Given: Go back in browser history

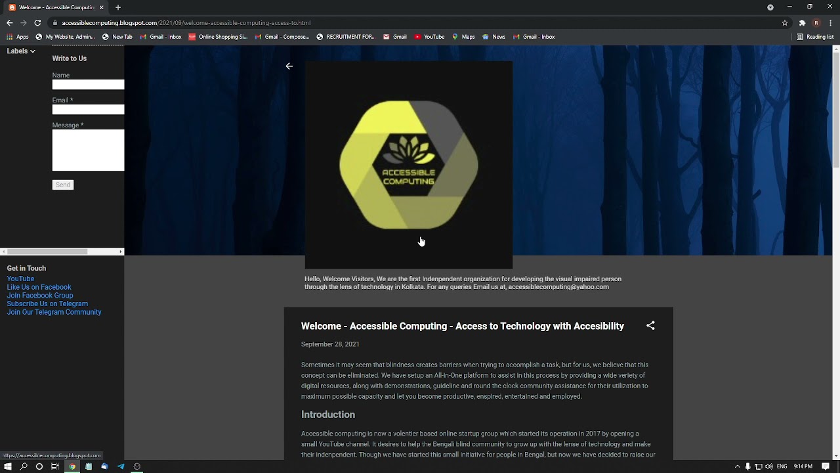Looking at the screenshot, I should [9, 22].
